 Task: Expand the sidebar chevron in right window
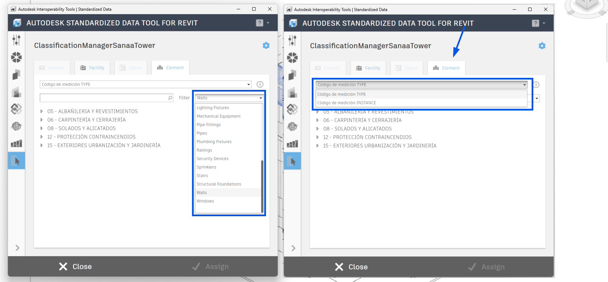click(x=293, y=248)
